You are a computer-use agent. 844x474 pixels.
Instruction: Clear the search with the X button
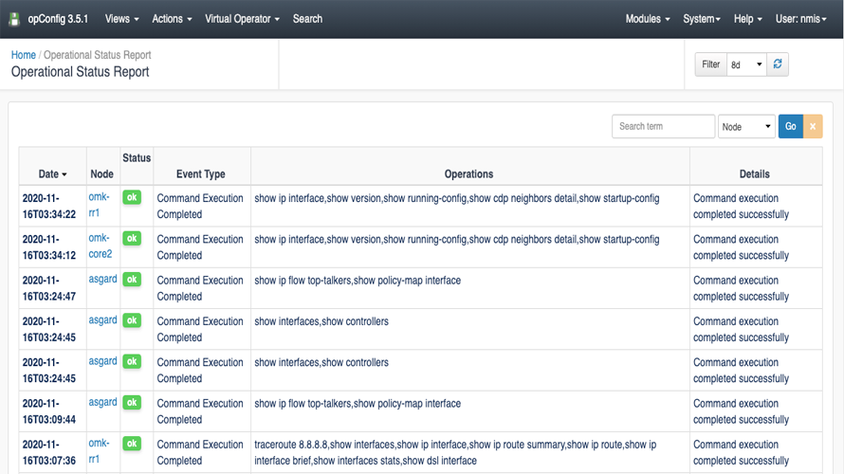813,126
